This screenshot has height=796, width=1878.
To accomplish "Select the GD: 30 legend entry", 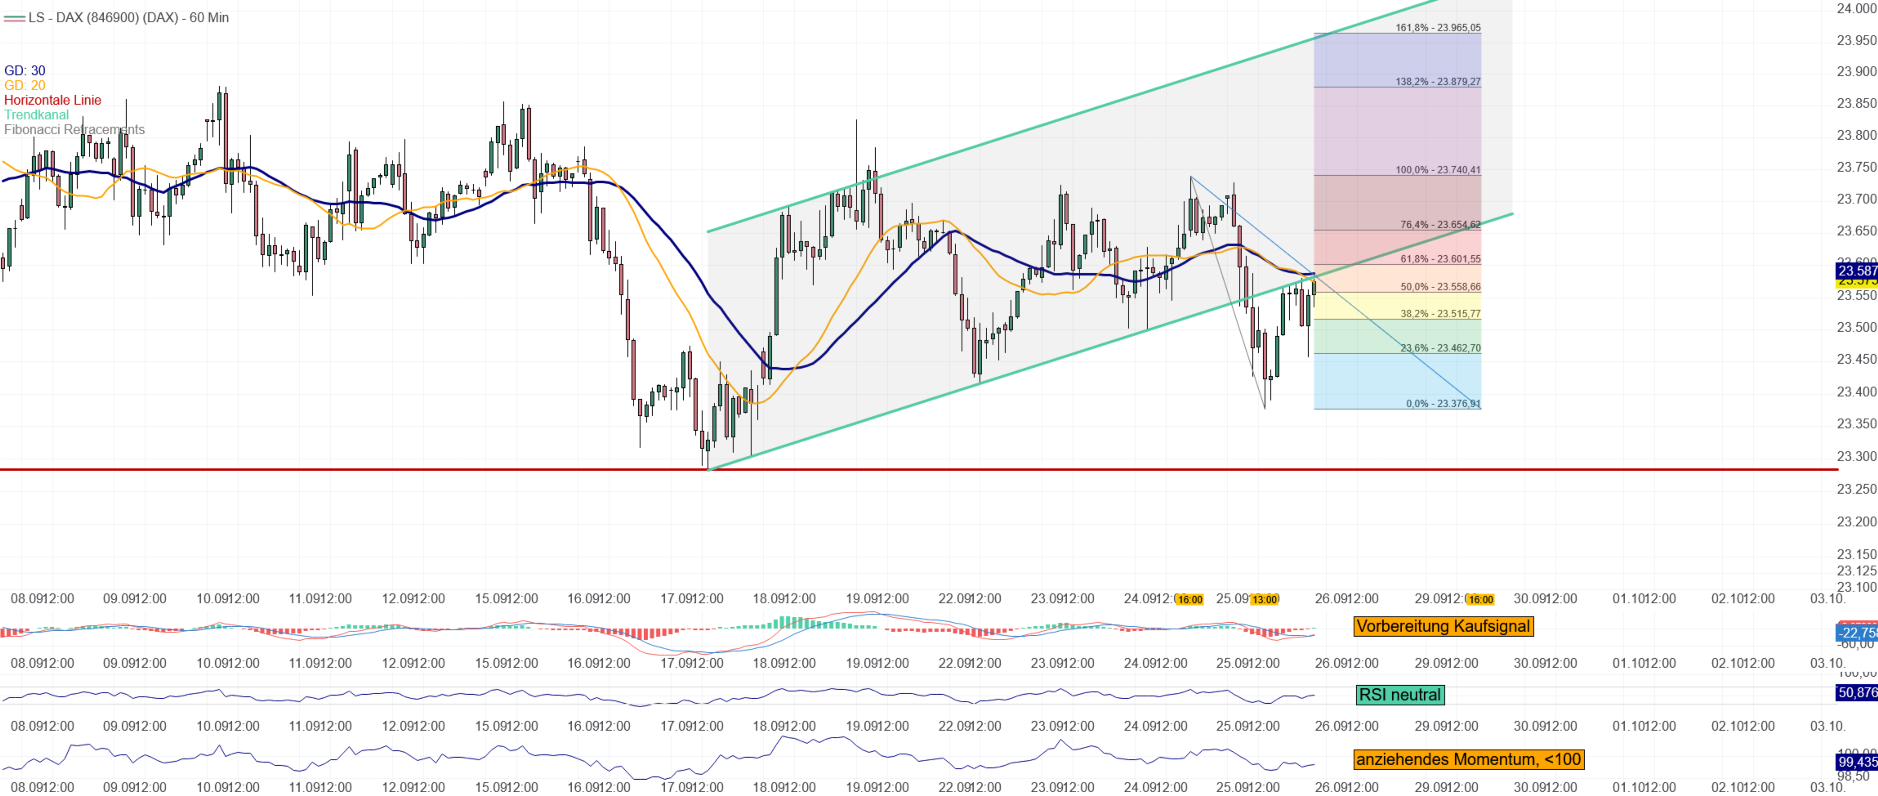I will (x=25, y=71).
